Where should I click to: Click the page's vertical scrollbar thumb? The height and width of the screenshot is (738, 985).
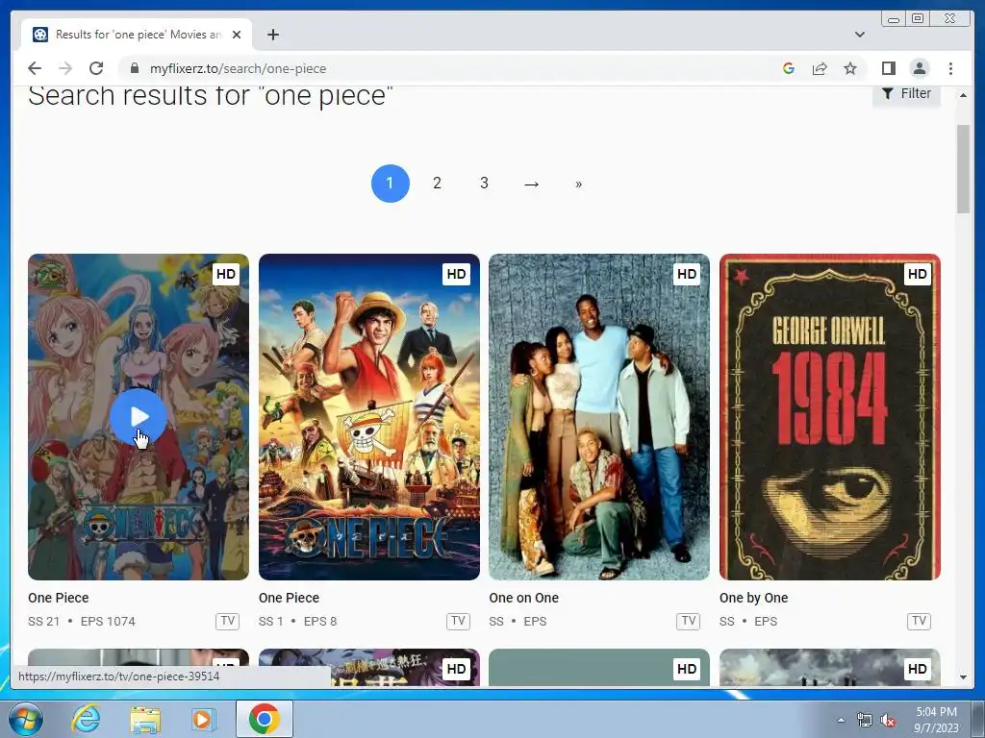(963, 169)
